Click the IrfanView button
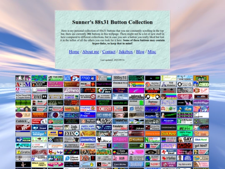Image resolution: width=225 pixels, height=169 pixels. pyautogui.click(x=169, y=158)
